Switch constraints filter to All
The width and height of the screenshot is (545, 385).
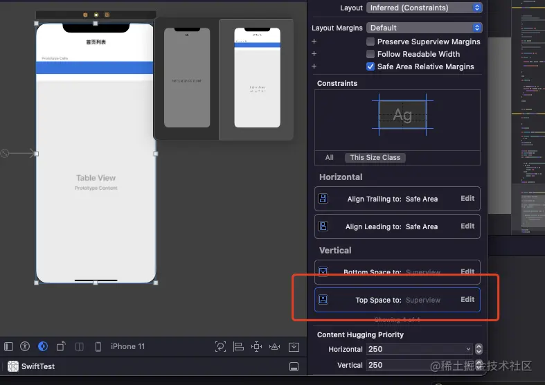point(330,157)
